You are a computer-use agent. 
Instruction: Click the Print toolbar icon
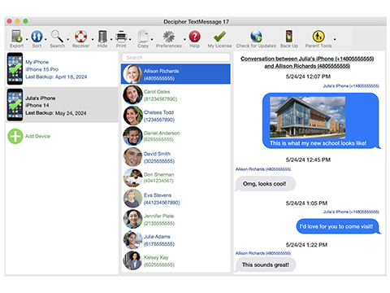click(121, 37)
